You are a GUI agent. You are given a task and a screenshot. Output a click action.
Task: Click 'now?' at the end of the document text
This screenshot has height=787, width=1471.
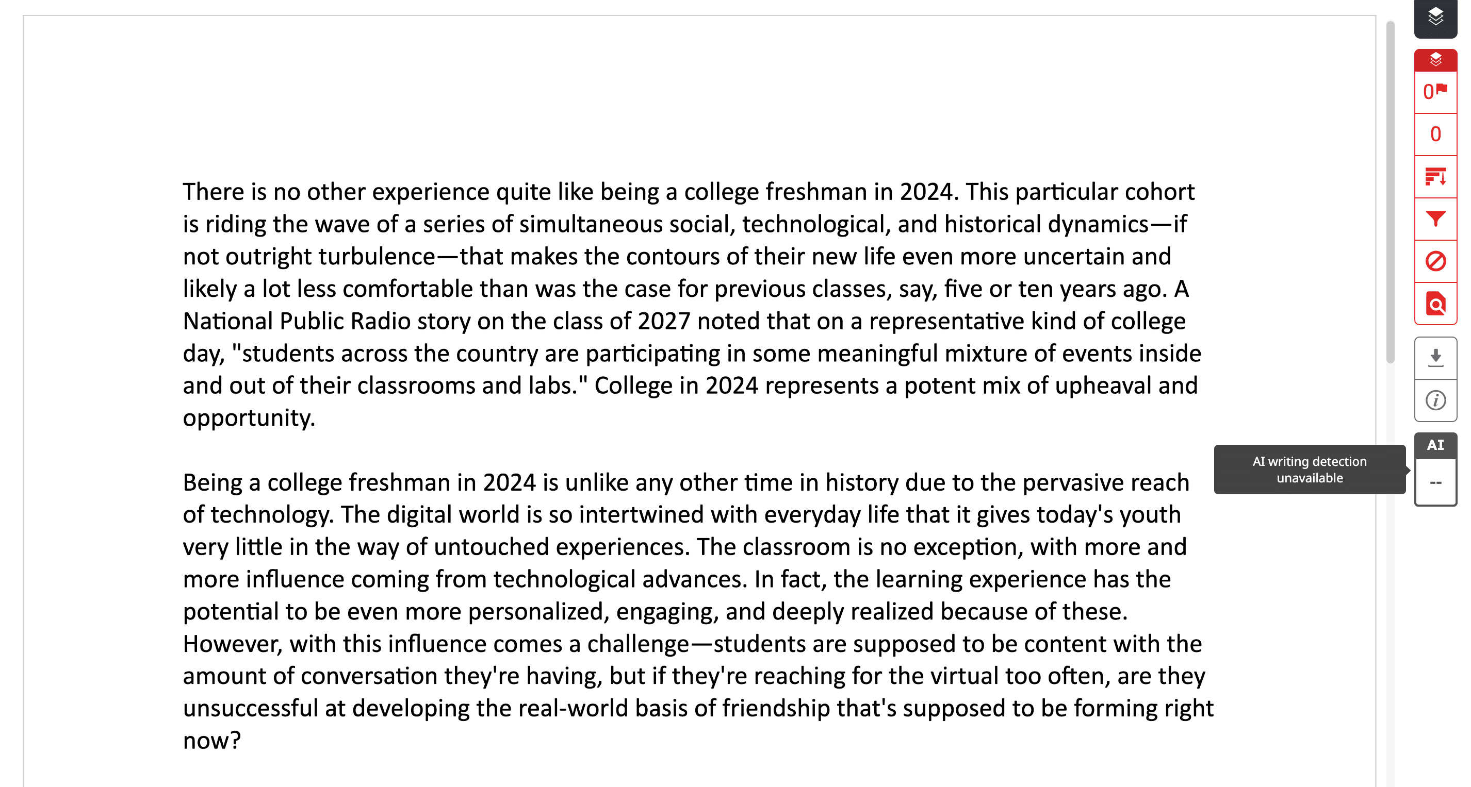[x=212, y=741]
